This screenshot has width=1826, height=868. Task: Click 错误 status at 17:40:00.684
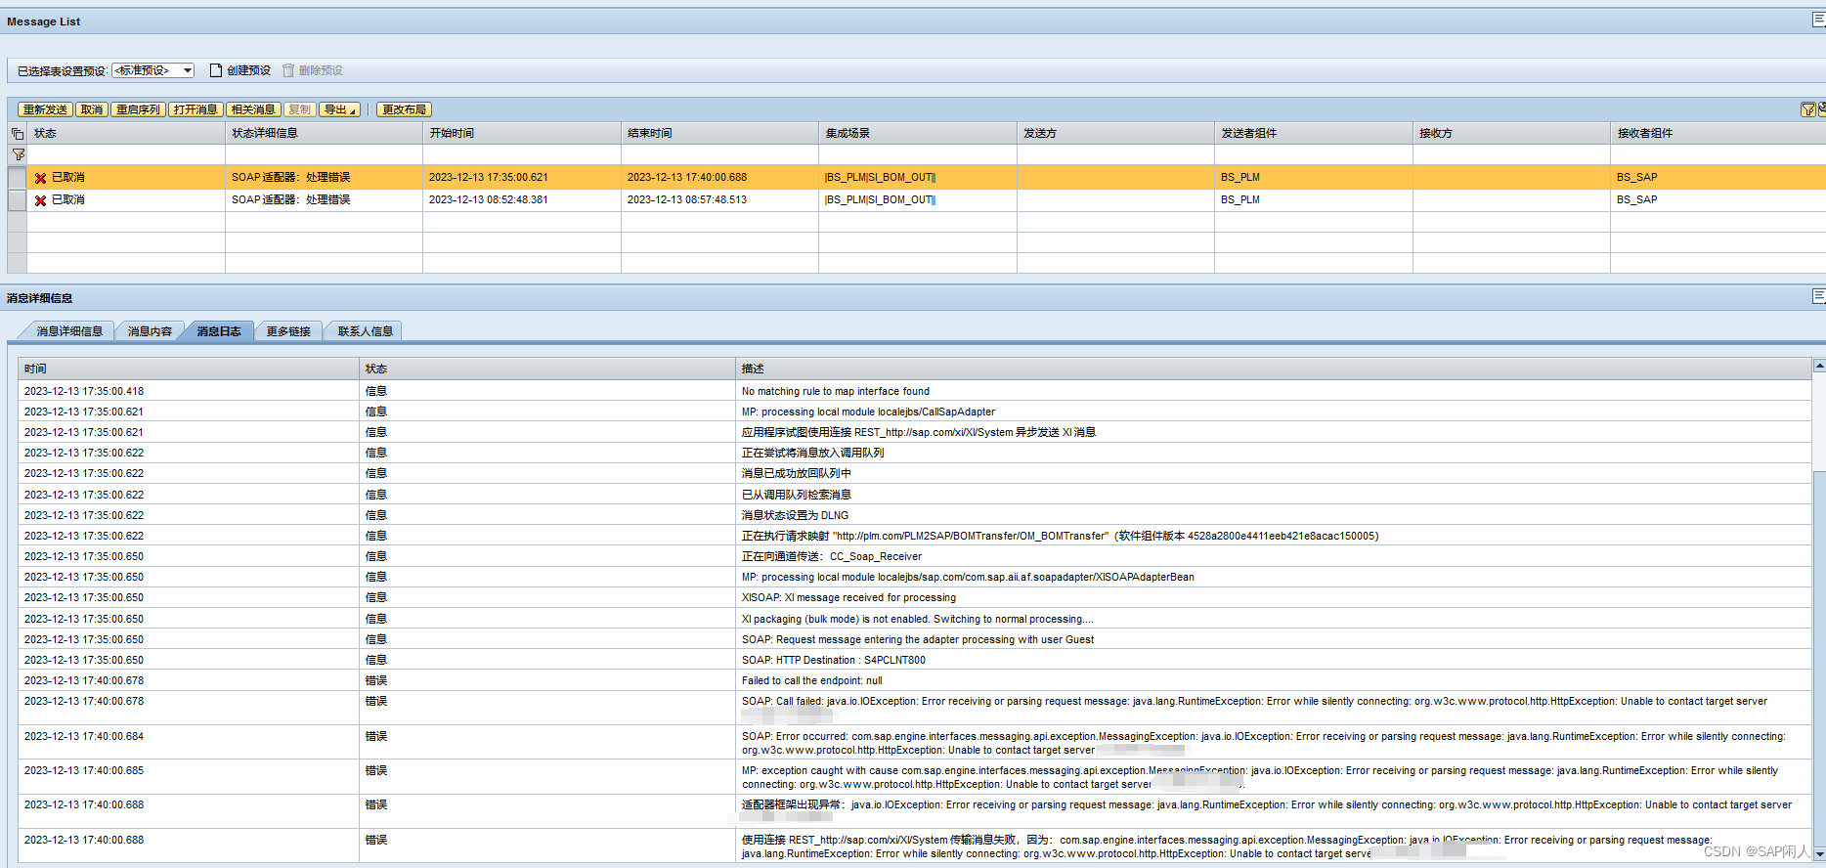[376, 736]
